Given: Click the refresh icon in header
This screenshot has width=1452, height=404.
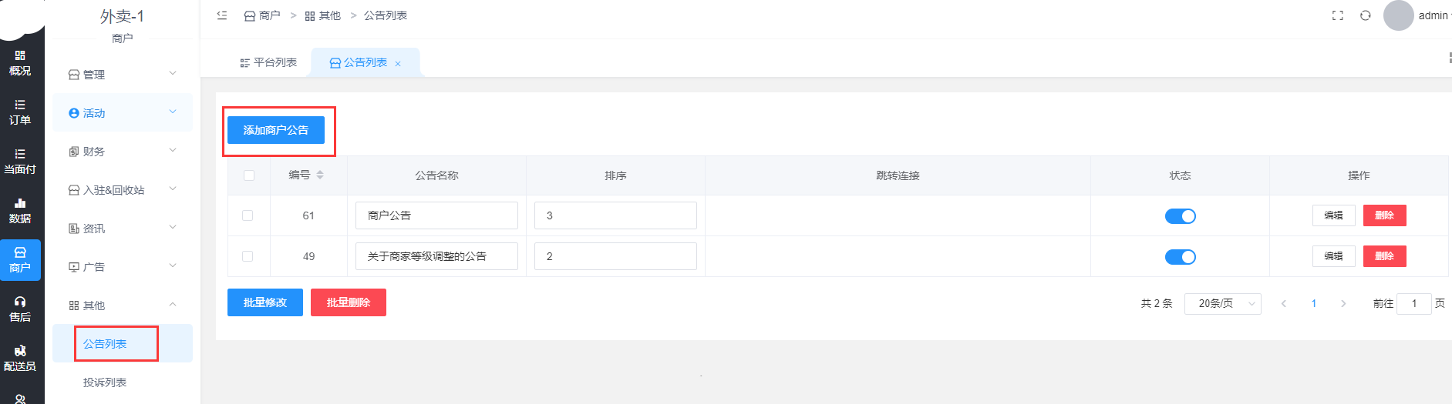Looking at the screenshot, I should [1366, 15].
